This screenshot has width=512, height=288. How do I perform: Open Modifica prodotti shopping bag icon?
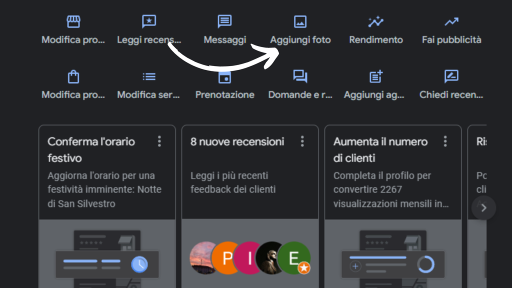click(73, 76)
